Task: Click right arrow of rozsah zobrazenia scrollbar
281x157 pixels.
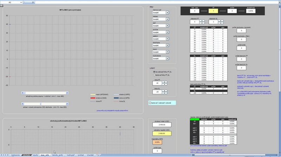Action: 67,104
